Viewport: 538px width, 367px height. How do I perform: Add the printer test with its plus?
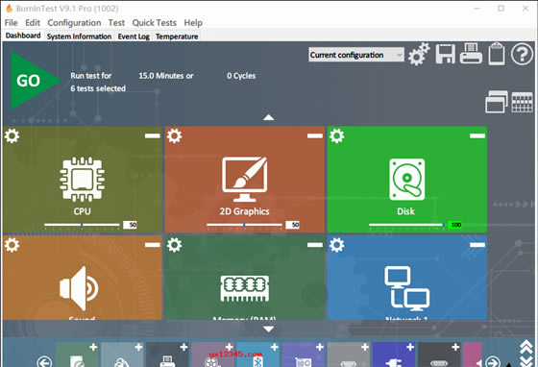click(x=183, y=347)
